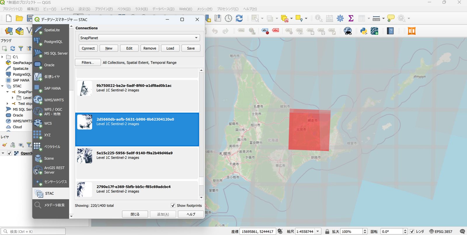This screenshot has height=235, width=467.
Task: Open the ラスタ(R) menu
Action: coord(141,9)
